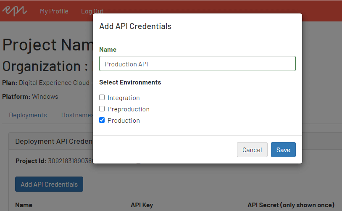Click the API Secret column header
342x211 pixels.
(x=291, y=205)
